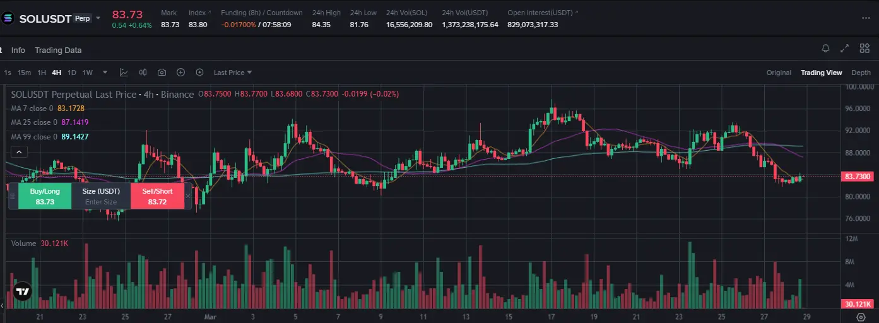The image size is (879, 323).
Task: Open the Trading Data tab
Action: pos(58,50)
